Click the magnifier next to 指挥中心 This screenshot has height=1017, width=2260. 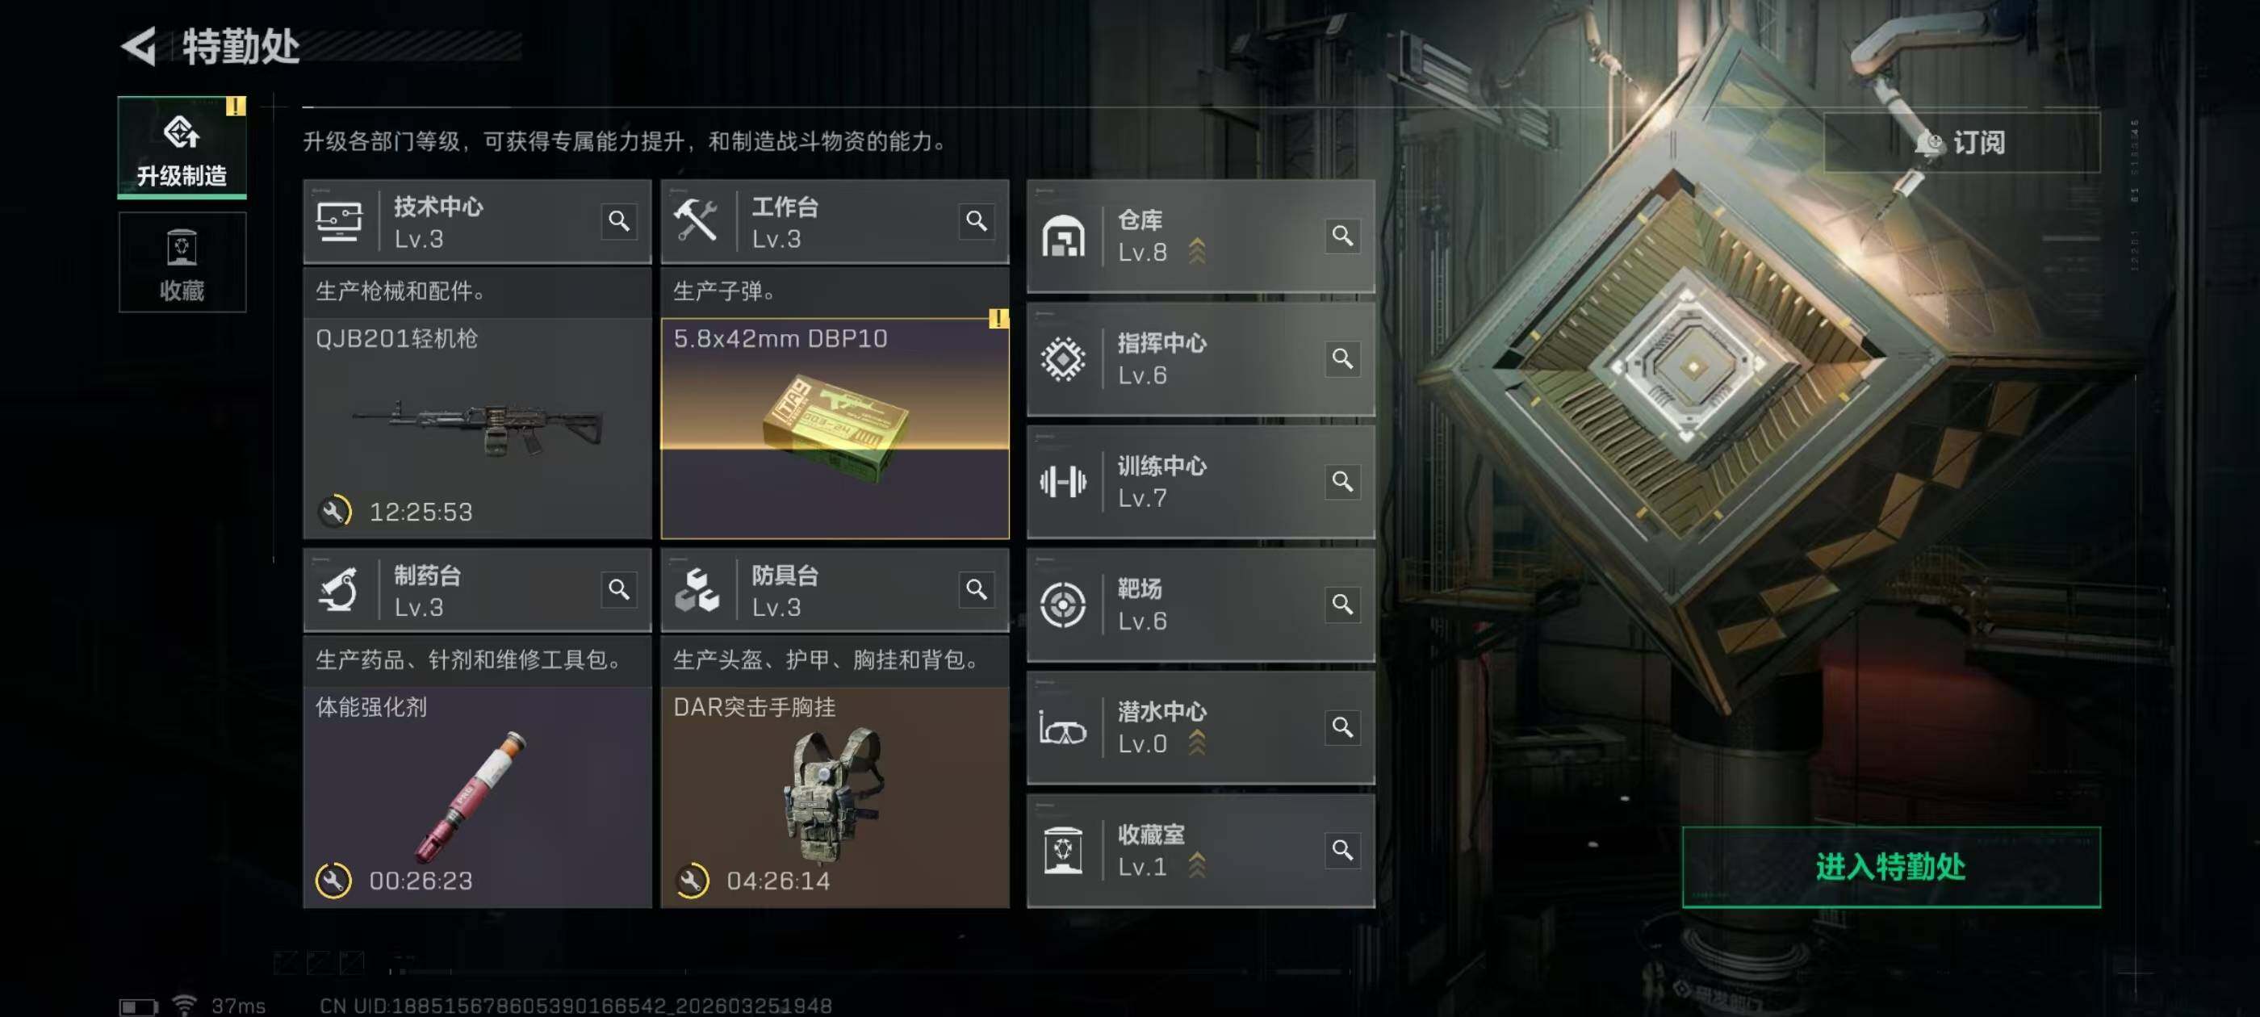1342,358
